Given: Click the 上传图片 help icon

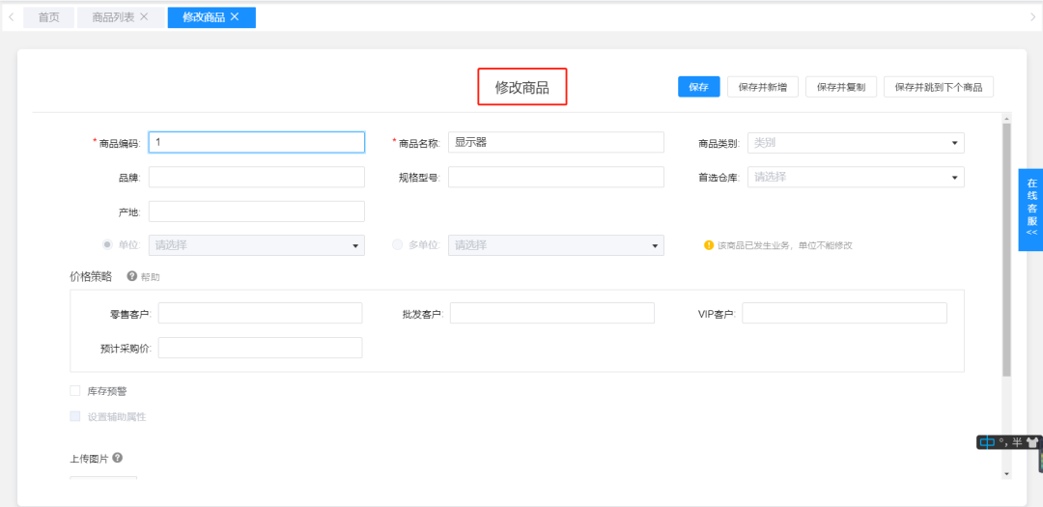Looking at the screenshot, I should click(117, 458).
